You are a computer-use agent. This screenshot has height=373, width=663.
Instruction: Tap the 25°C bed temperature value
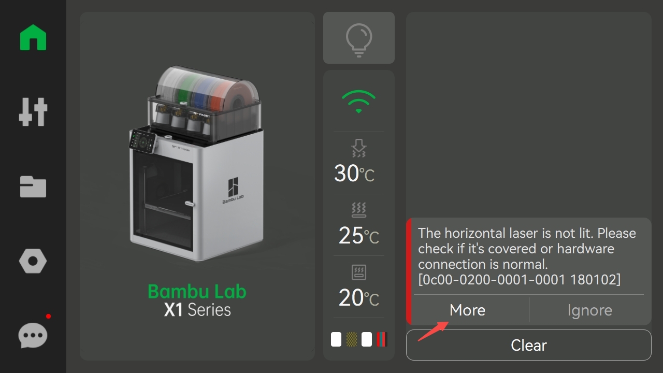359,236
